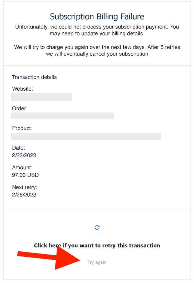Click the 'Unfortunately, we could not process' paragraph
The image size is (194, 283).
pos(97,30)
